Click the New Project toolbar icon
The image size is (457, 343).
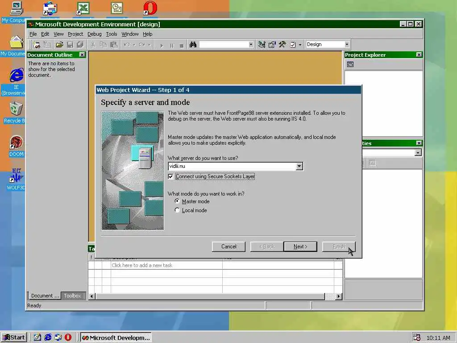click(x=37, y=45)
